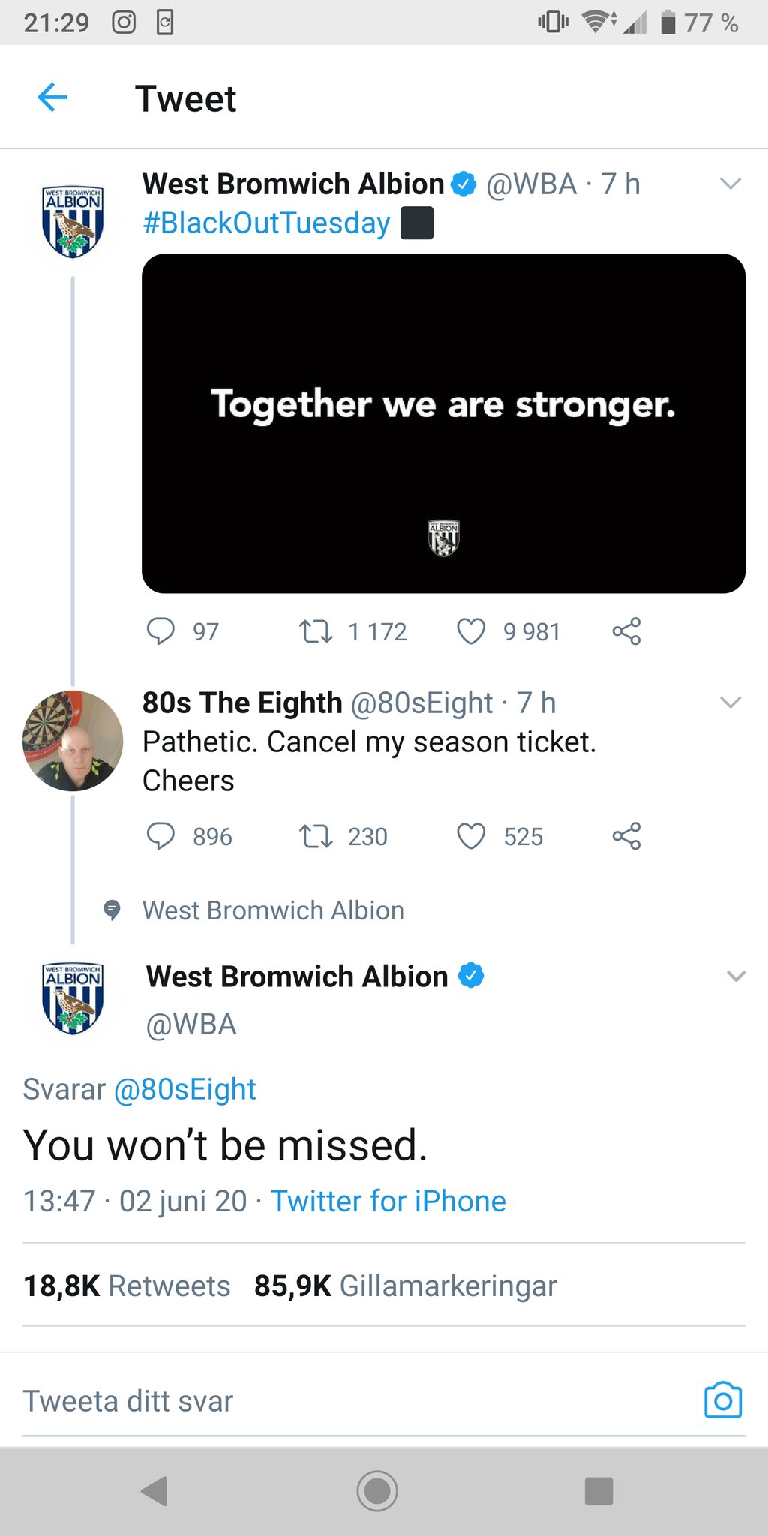Share 80s The Eighth's tweet
The height and width of the screenshot is (1536, 768).
(626, 836)
